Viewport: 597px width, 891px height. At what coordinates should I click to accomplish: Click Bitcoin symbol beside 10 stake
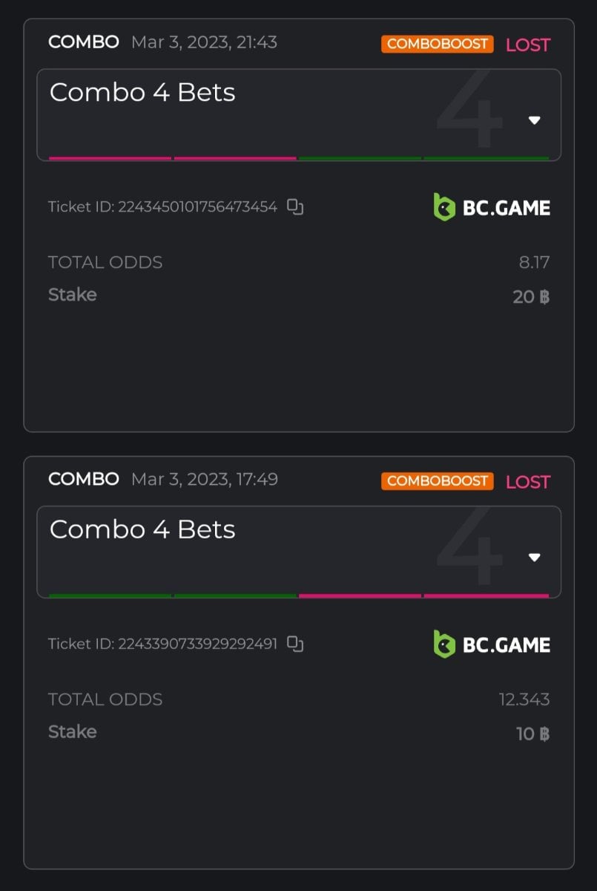[544, 734]
